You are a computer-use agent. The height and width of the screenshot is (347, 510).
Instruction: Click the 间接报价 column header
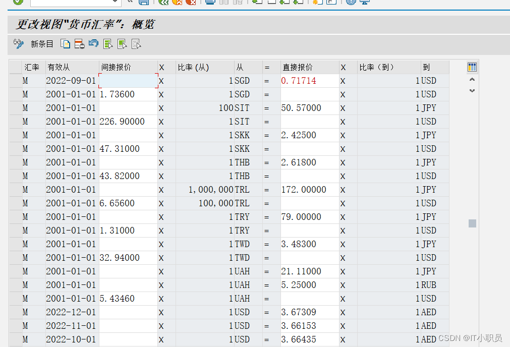128,67
